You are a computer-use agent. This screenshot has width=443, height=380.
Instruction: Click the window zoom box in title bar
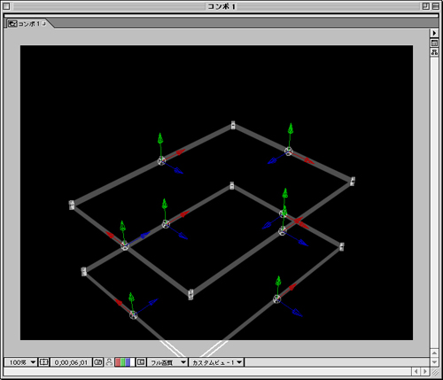point(425,6)
